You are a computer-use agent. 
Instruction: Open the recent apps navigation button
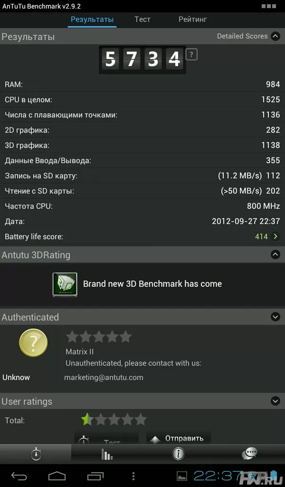coord(95,476)
